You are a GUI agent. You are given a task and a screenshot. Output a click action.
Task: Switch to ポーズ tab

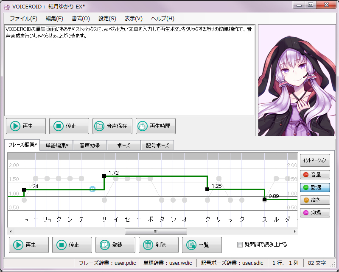[123, 145]
